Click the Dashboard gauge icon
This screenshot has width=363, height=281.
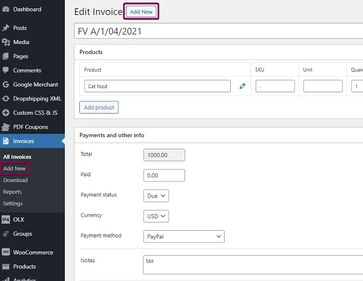tap(6, 9)
